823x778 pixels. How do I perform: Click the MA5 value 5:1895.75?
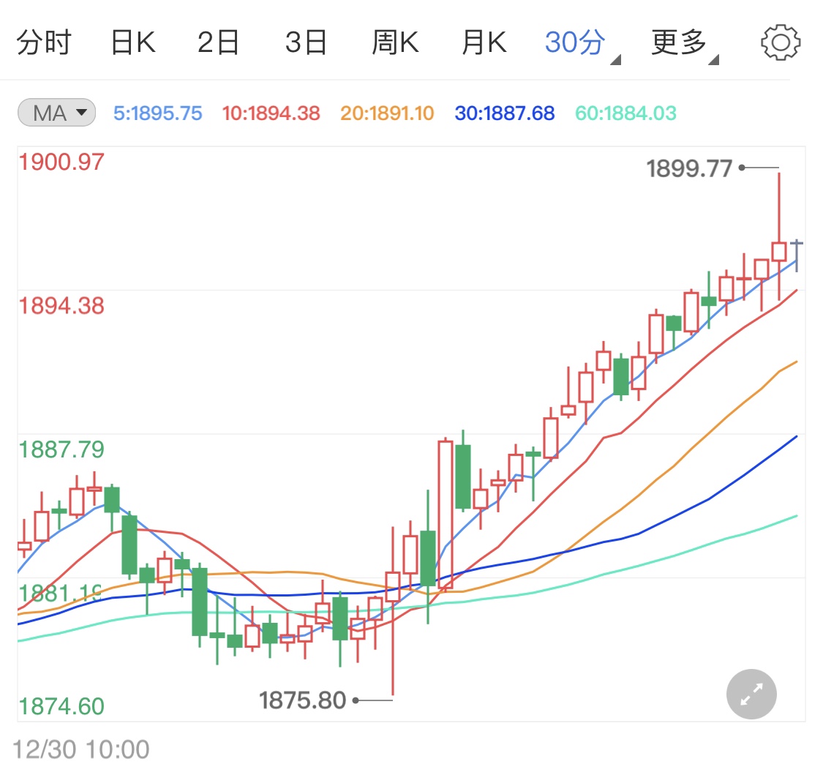[158, 113]
